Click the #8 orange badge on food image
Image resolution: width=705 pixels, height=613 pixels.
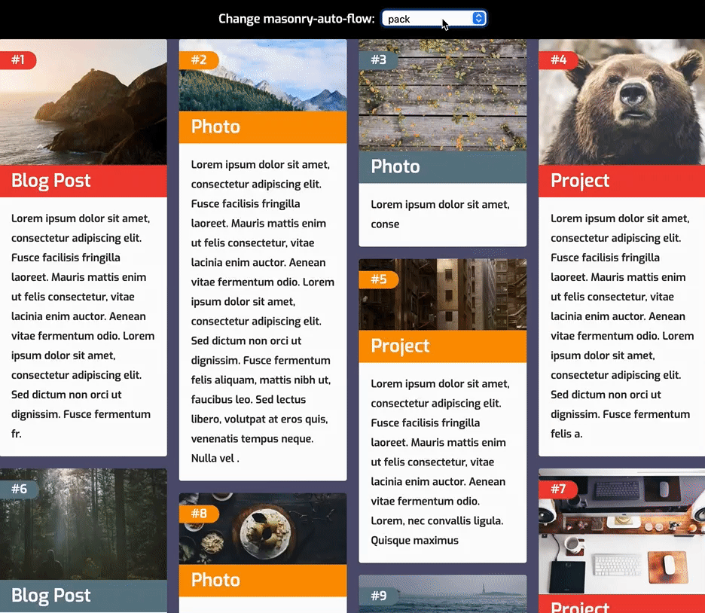(x=199, y=514)
